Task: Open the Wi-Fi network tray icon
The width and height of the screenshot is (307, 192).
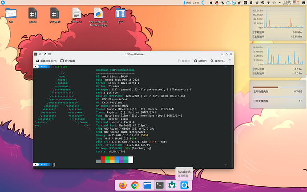Action: click(x=268, y=3)
